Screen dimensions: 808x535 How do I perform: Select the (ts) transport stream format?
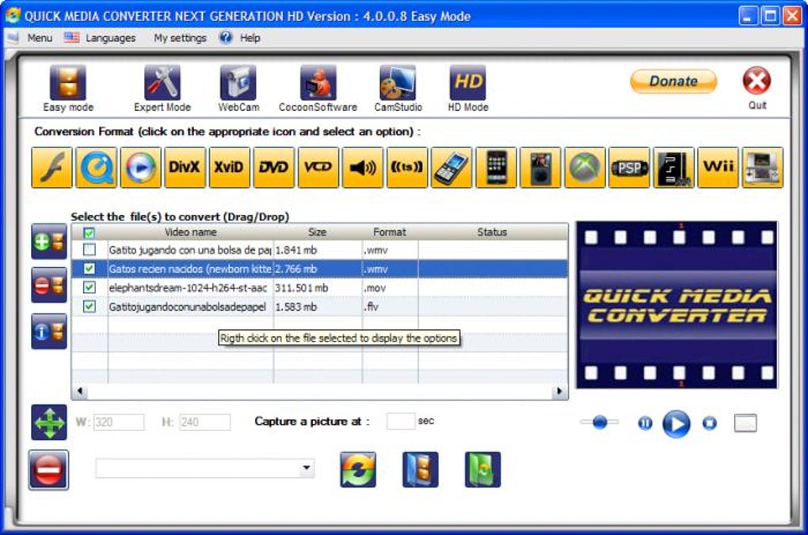click(x=407, y=167)
